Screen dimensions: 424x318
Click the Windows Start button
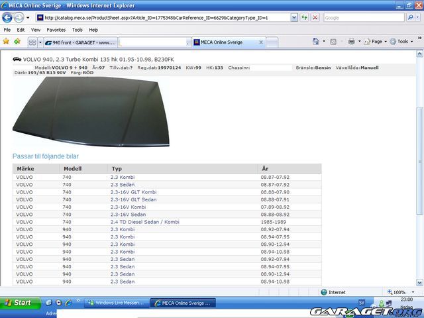18,303
